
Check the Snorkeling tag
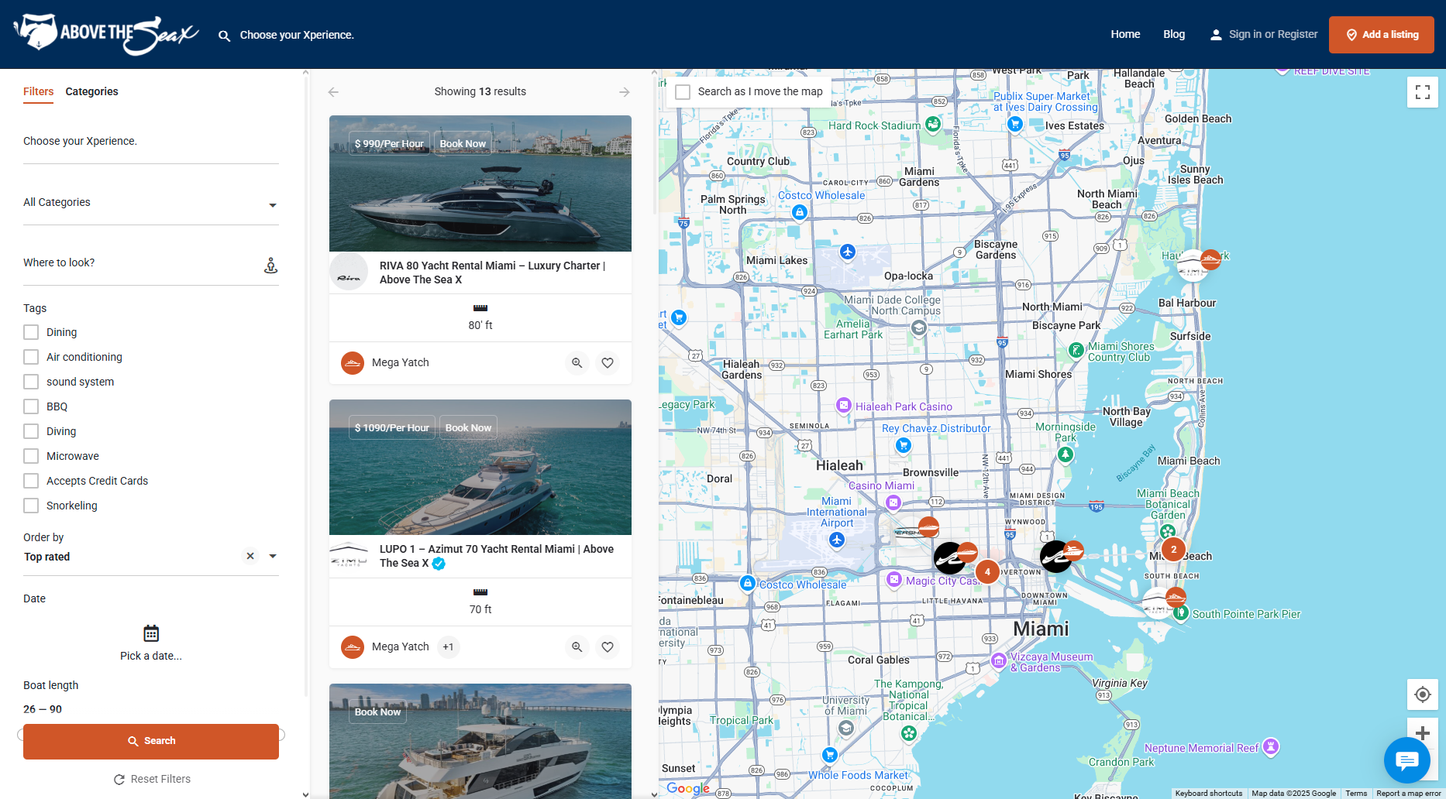point(31,506)
